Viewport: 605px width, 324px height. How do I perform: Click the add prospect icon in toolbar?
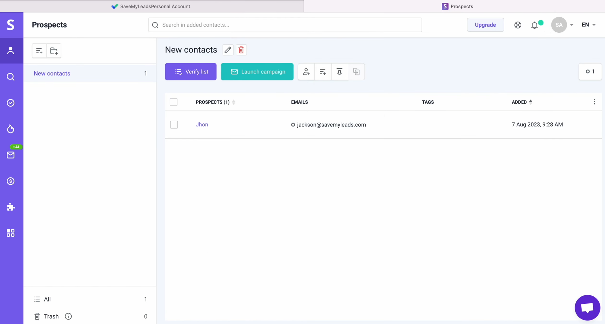(306, 72)
